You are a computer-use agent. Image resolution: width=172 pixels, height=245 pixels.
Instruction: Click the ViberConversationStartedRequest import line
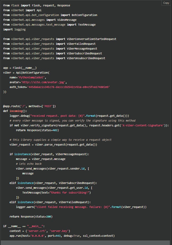tap(60, 39)
